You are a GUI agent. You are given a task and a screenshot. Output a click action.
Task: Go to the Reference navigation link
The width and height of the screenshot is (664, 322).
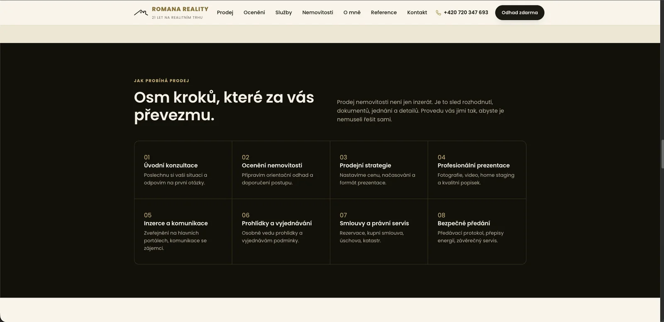(x=383, y=12)
